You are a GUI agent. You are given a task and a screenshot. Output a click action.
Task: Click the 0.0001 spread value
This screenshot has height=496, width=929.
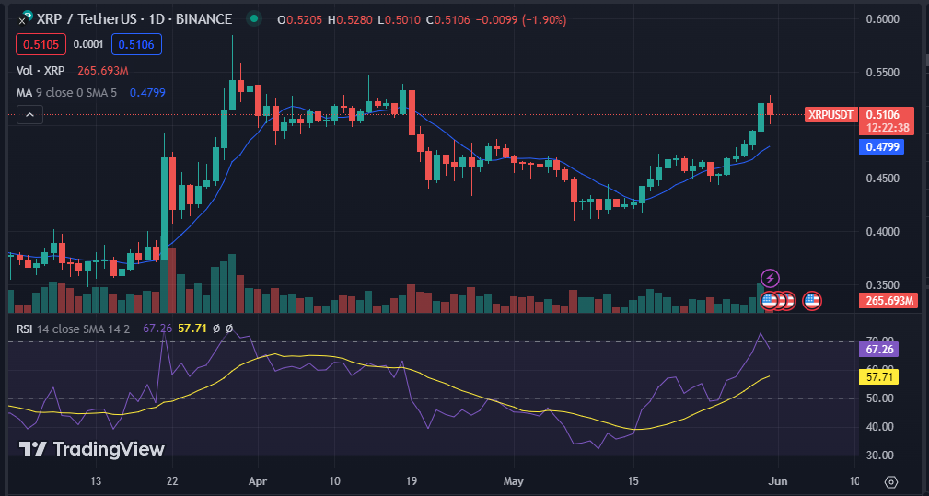tap(88, 44)
